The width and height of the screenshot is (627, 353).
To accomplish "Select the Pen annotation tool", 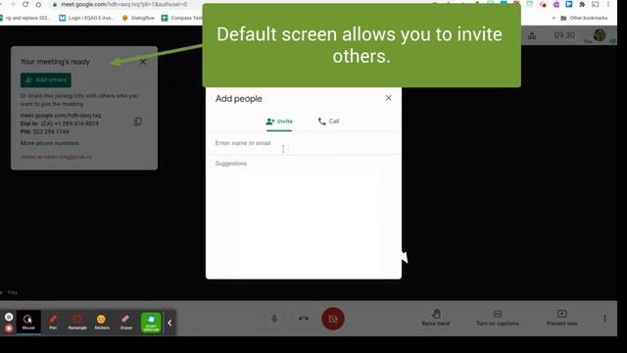I will tap(53, 323).
